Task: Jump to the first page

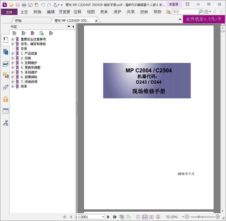Action: 65,217
